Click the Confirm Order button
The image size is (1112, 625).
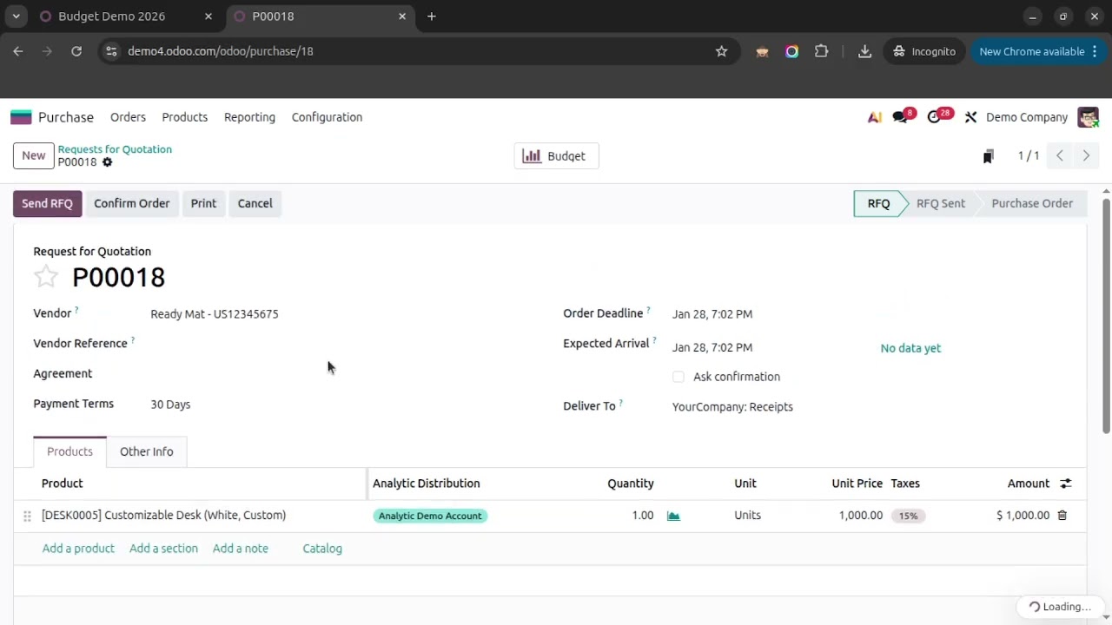132,203
